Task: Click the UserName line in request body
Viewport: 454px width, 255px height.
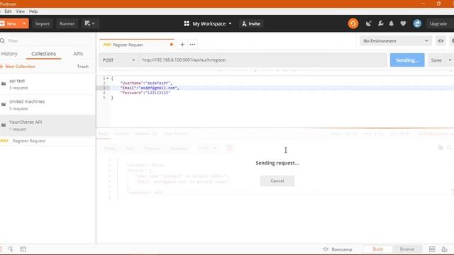Action: (146, 84)
